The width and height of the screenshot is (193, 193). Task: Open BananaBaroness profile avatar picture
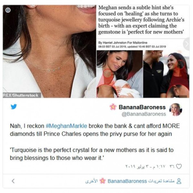coord(176,110)
